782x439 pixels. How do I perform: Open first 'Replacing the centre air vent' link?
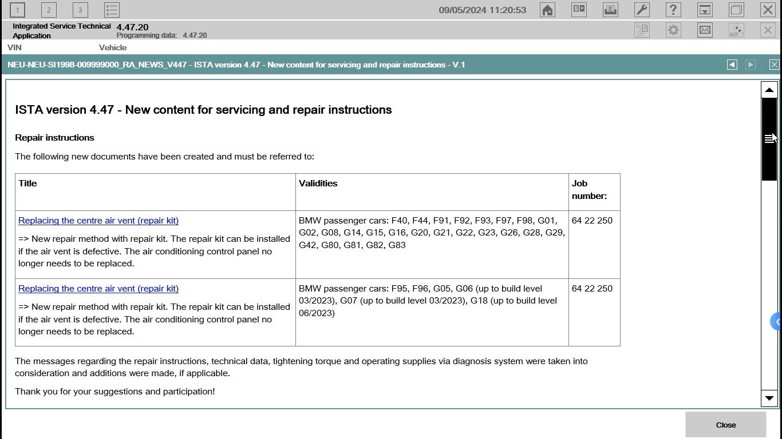click(98, 221)
